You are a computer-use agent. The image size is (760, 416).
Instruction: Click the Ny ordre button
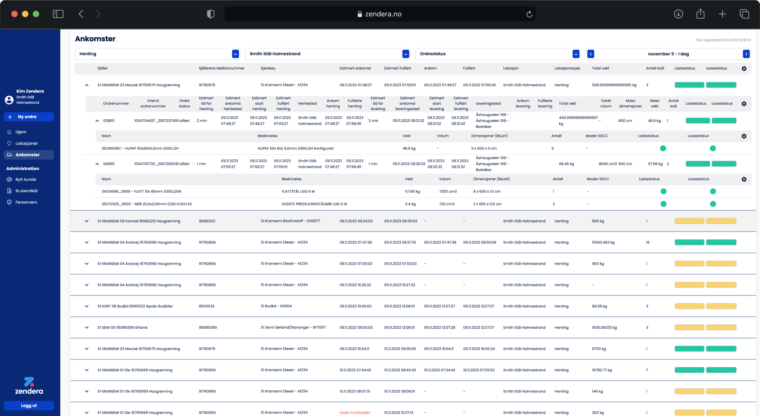coord(29,117)
